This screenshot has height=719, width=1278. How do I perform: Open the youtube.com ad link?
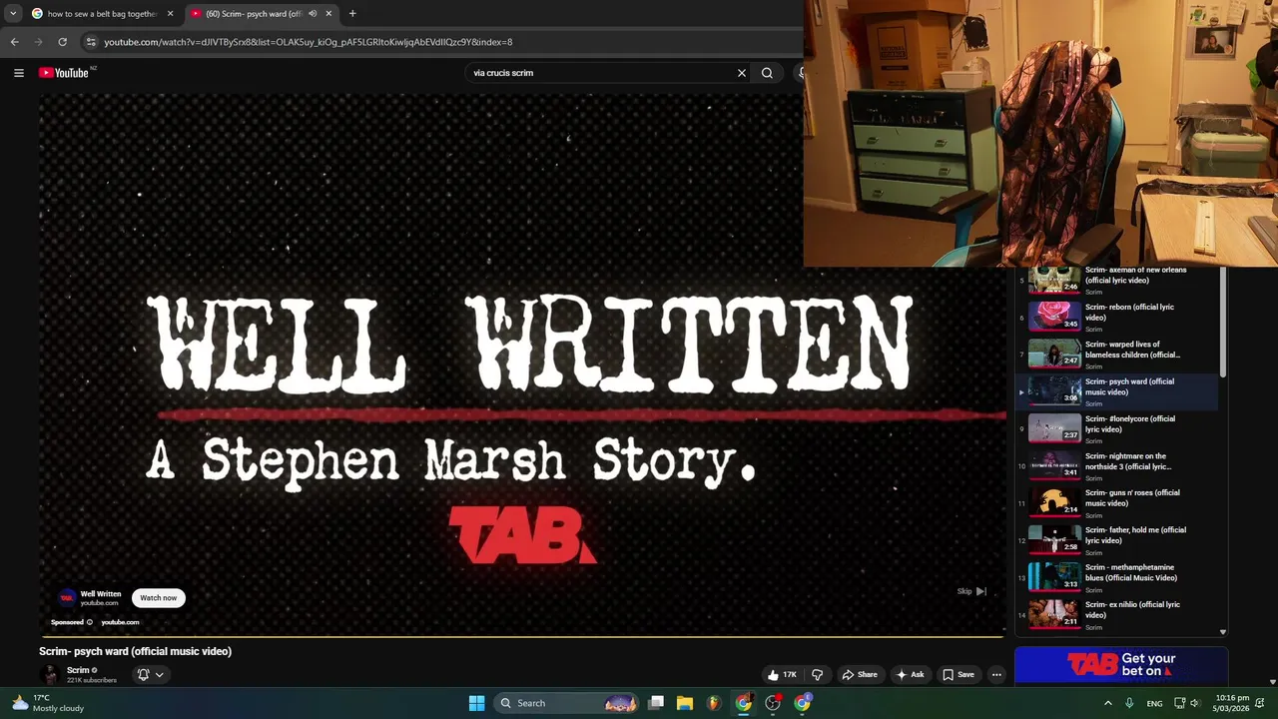(120, 622)
